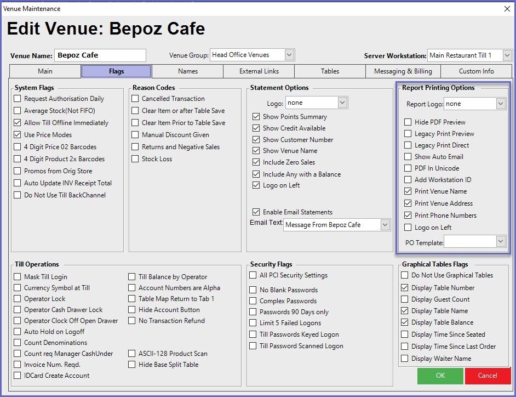Uncheck Allow Till Offline Immediately
Image resolution: width=516 pixels, height=397 pixels.
point(18,123)
